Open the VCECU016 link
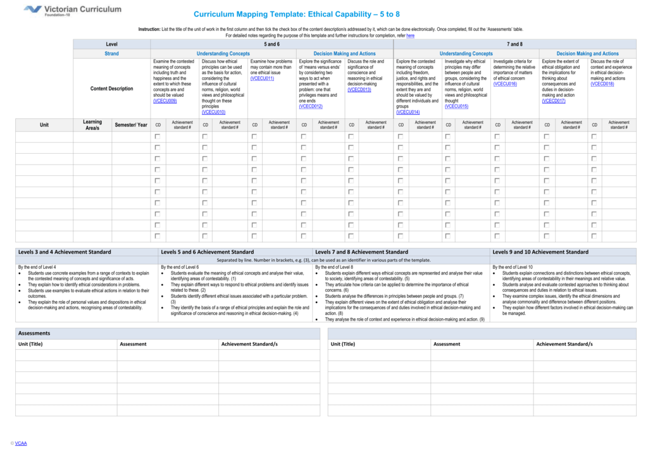This screenshot has height=458, width=648. pos(505,84)
